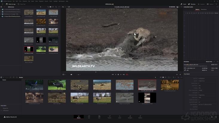
Task: Open the metadata sort options icon
Action: (217, 61)
